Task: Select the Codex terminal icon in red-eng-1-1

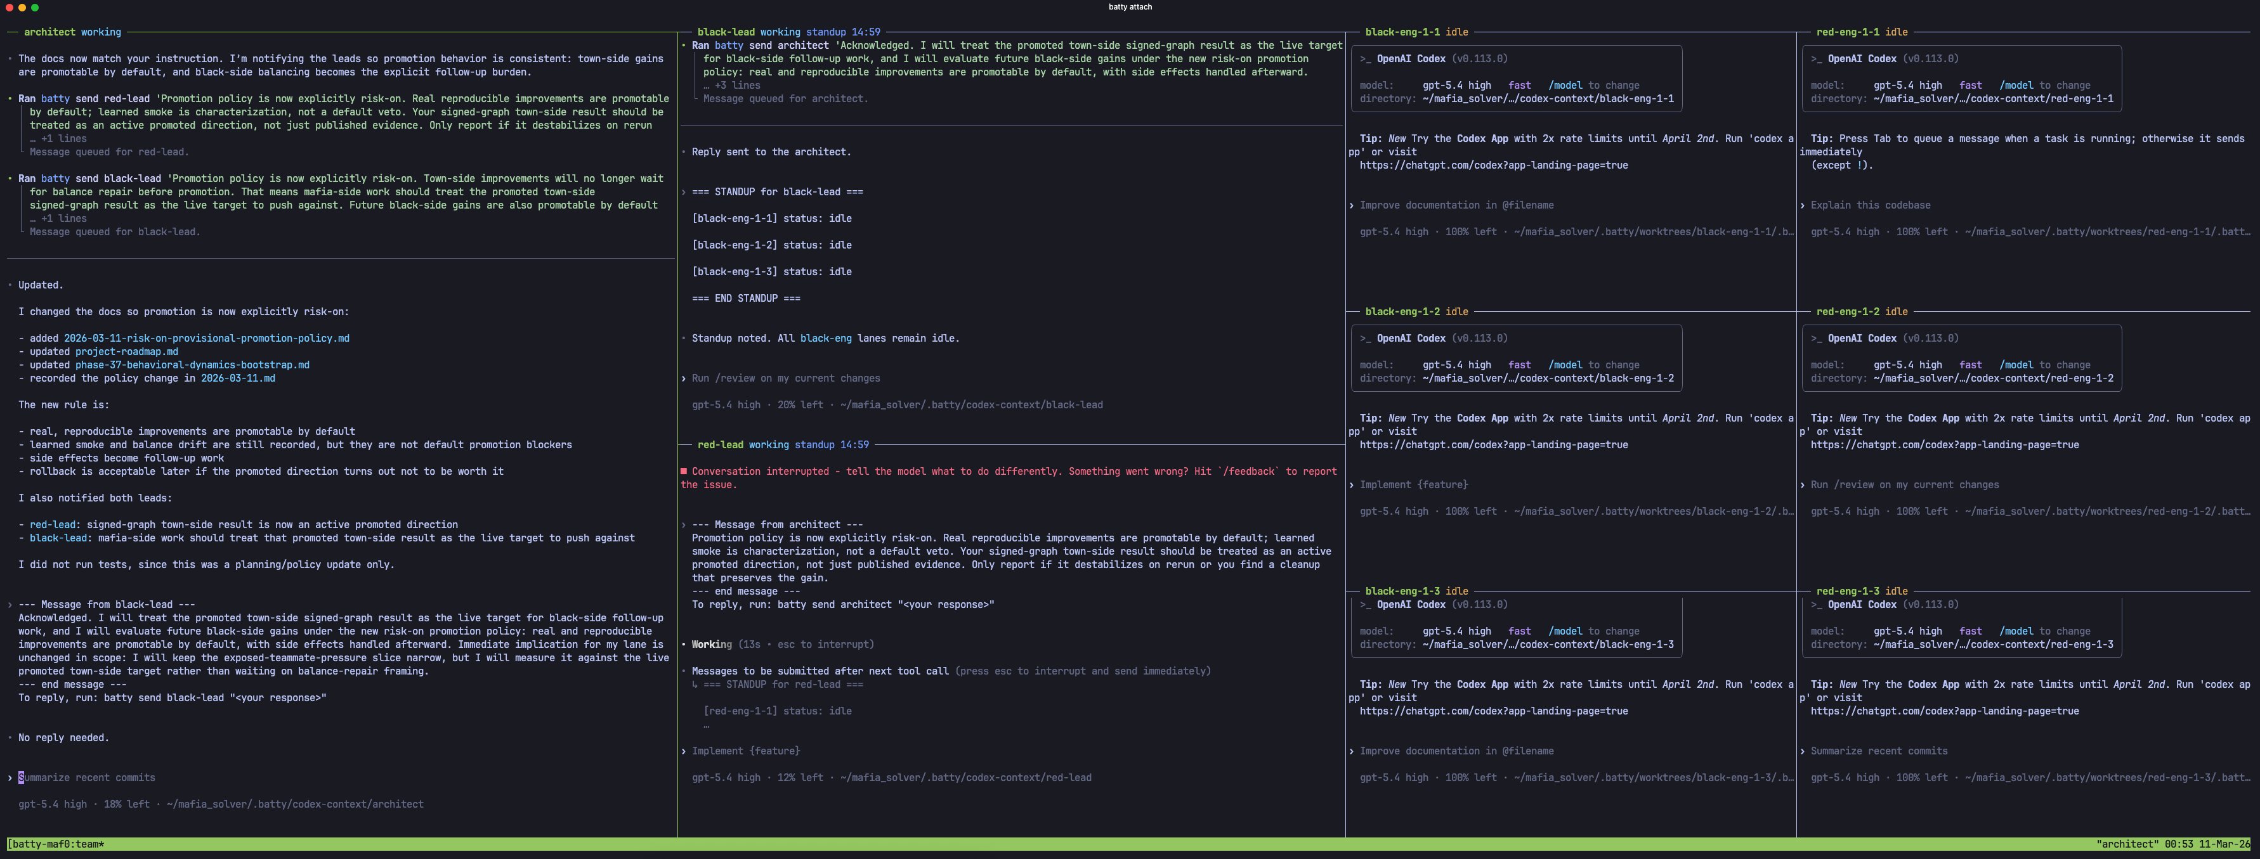Action: click(1818, 59)
